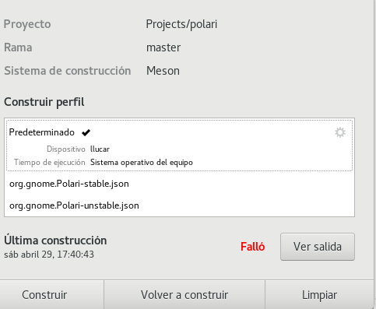Click the Tiempo de ejecución label

point(50,163)
